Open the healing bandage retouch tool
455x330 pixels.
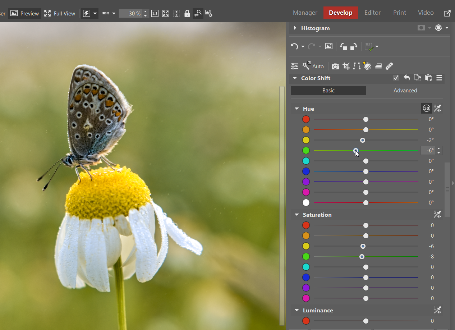click(x=389, y=66)
